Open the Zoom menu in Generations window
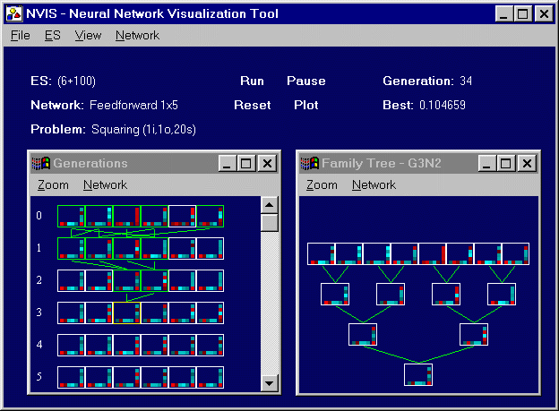 pos(53,184)
